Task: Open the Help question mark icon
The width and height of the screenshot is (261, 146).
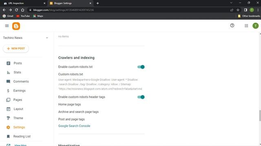Action: tap(232, 25)
